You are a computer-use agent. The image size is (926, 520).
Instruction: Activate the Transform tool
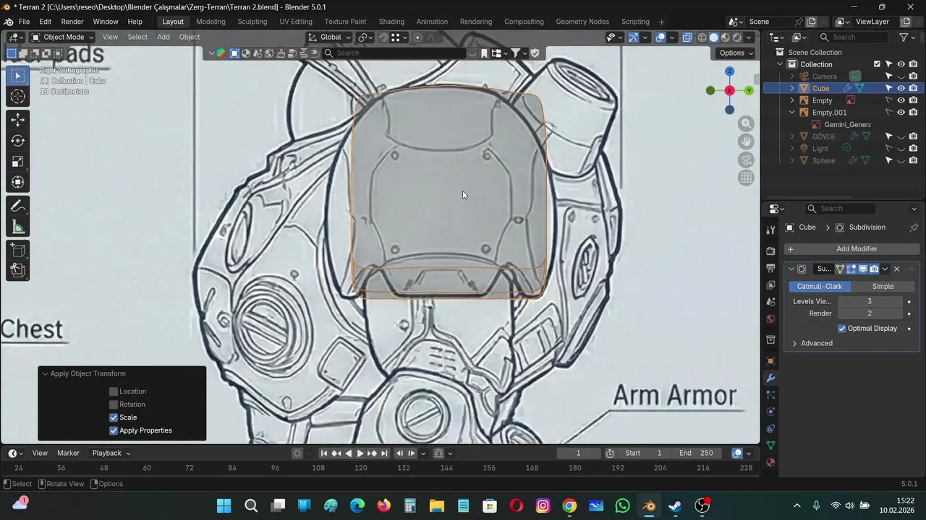(x=18, y=183)
